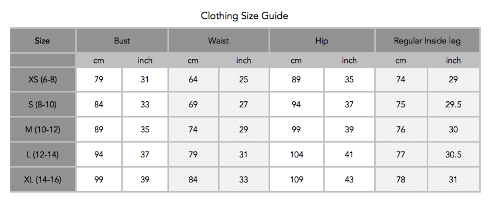Select the S (8-10) size row label

tap(42, 104)
